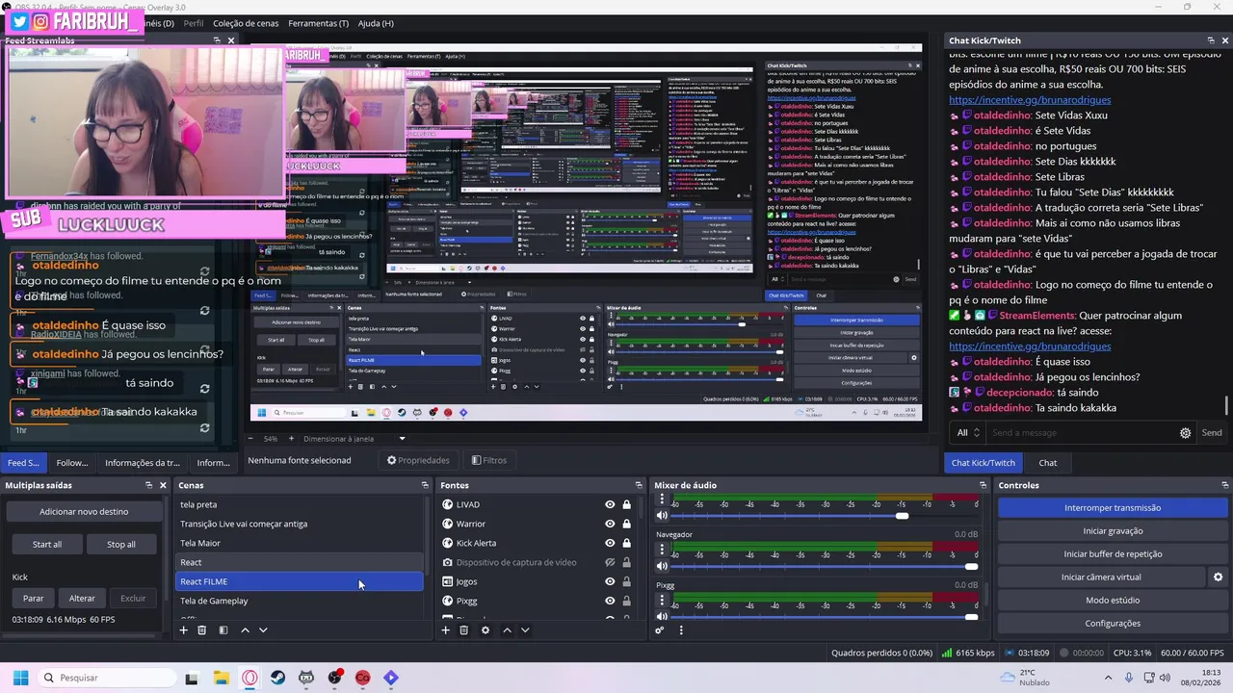Screen dimensions: 1233x693
Task: Float the Multiplas saídas dock
Action: [x=148, y=485]
